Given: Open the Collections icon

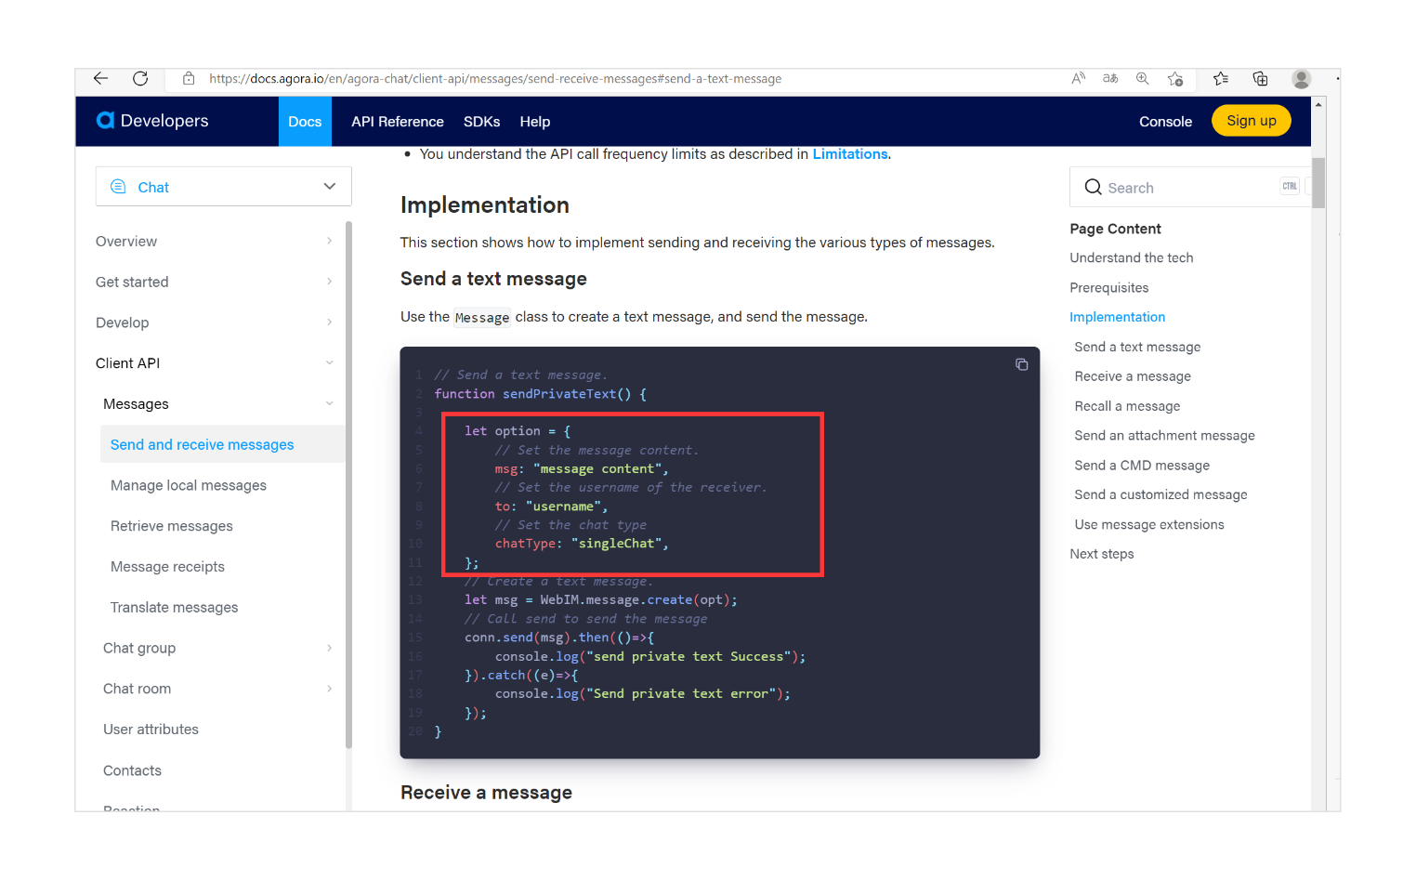Looking at the screenshot, I should tap(1260, 78).
